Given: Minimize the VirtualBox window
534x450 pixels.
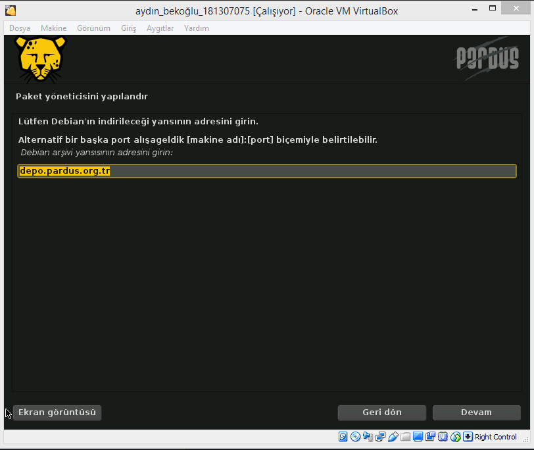Looking at the screenshot, I should click(x=475, y=9).
